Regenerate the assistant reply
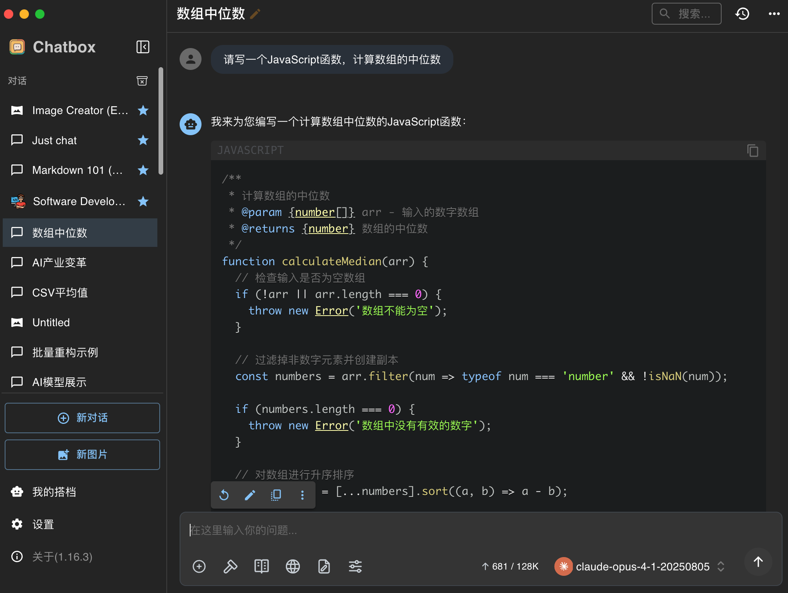Image resolution: width=788 pixels, height=593 pixels. pyautogui.click(x=224, y=495)
